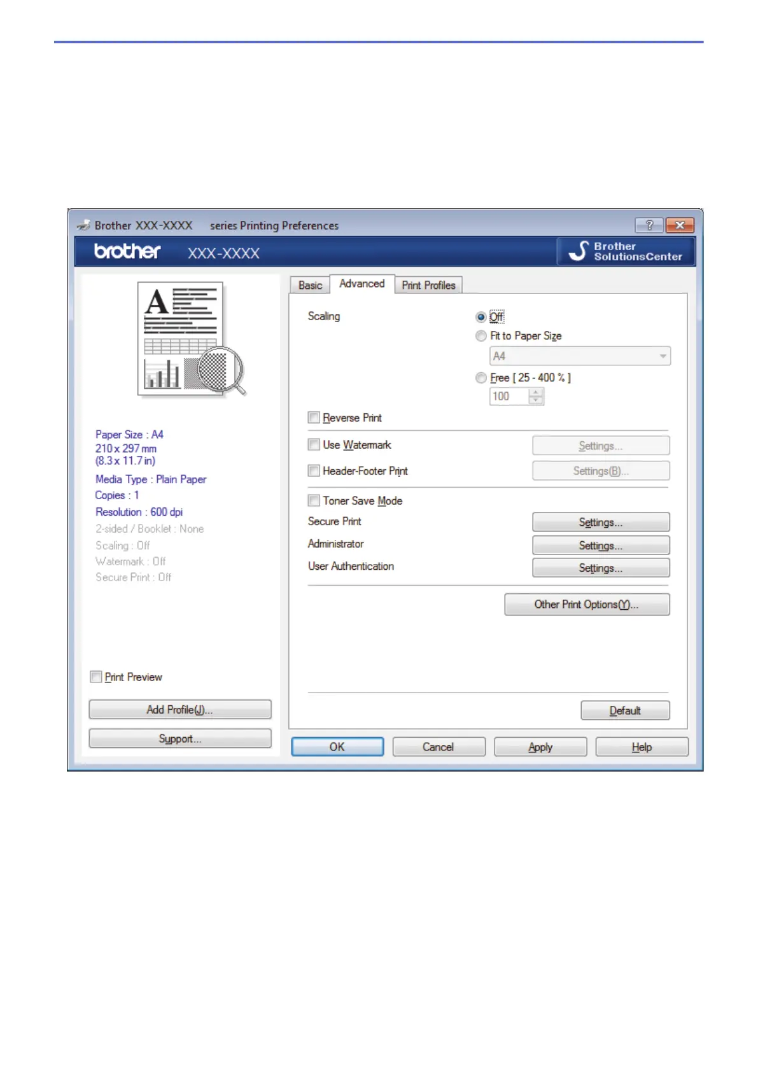Select Fit to Paper Size option
Screen dimensions: 758x1072
(x=481, y=336)
